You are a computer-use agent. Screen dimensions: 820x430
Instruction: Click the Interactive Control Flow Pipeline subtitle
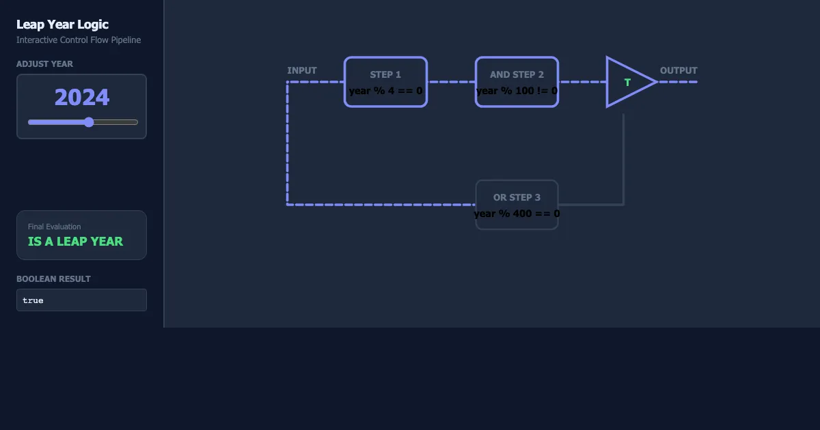tap(79, 40)
